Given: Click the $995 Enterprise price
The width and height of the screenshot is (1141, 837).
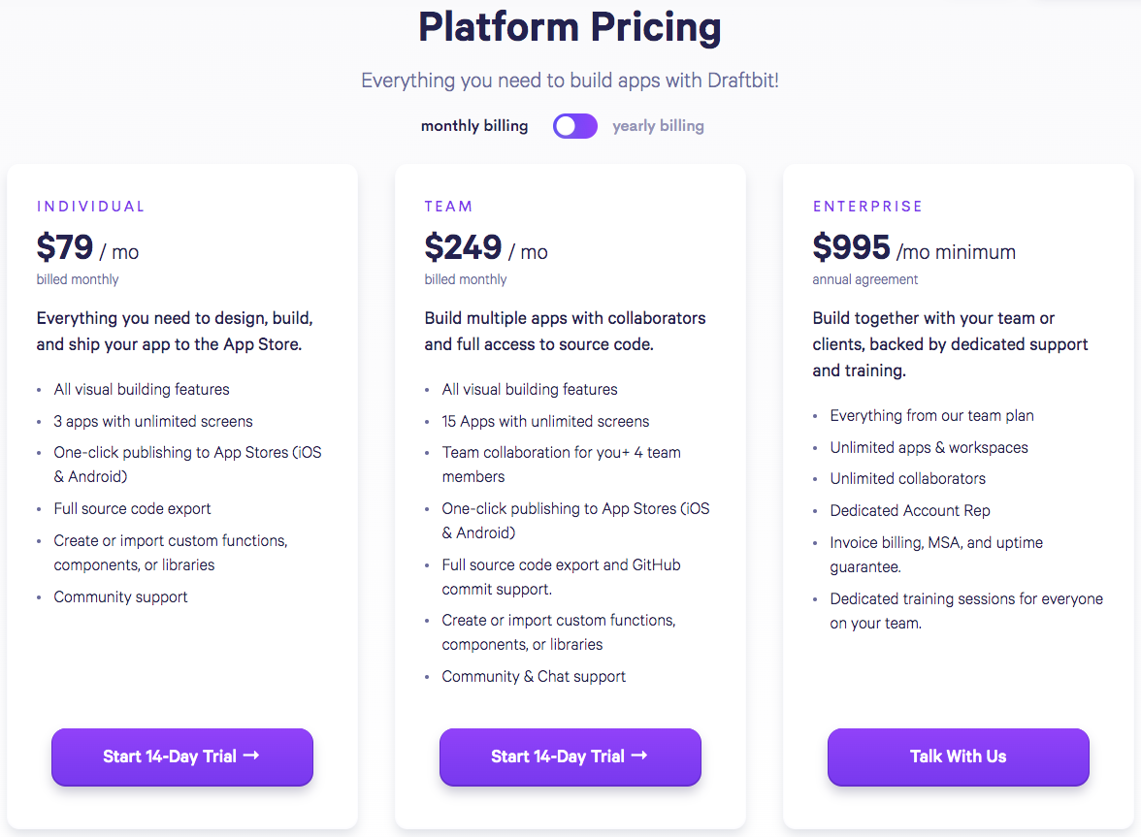Looking at the screenshot, I should (851, 248).
